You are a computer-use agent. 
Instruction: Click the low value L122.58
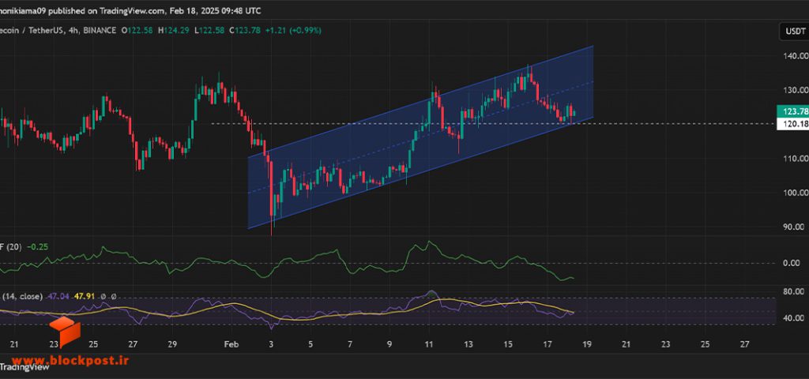(209, 31)
